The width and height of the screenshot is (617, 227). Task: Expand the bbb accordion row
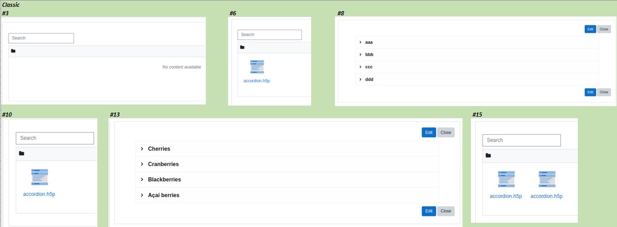coord(477,54)
